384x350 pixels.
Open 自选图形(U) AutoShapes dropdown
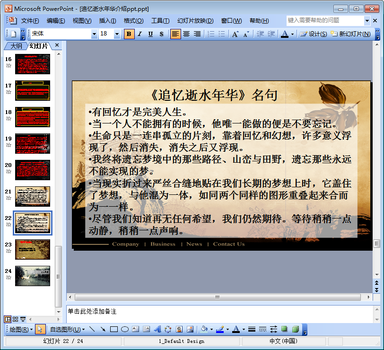point(67,330)
